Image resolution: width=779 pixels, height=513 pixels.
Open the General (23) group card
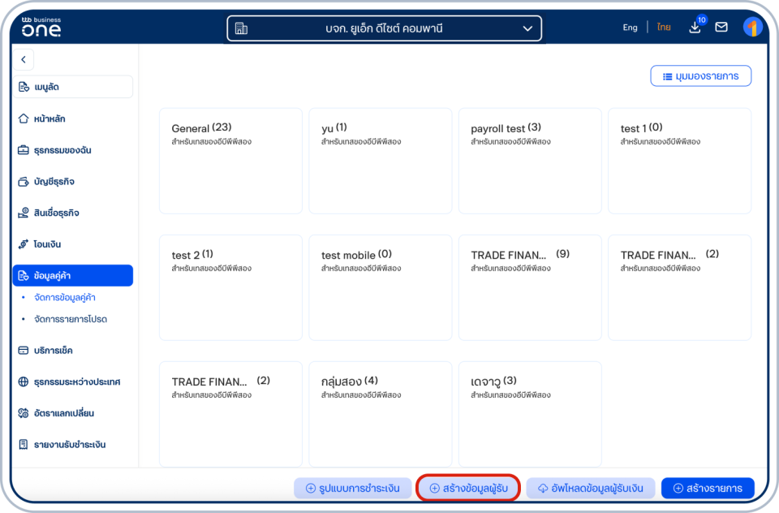[230, 160]
